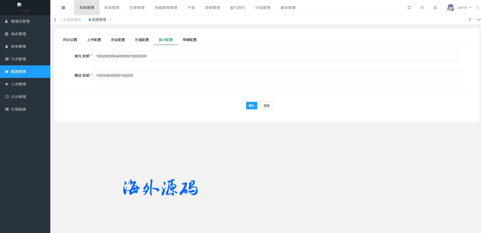The width and height of the screenshot is (481, 233).
Task: Click the sidebar collapse menu icon
Action: pyautogui.click(x=63, y=8)
